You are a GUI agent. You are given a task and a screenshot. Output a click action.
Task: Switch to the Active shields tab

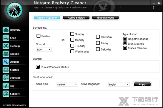[x=76, y=18]
